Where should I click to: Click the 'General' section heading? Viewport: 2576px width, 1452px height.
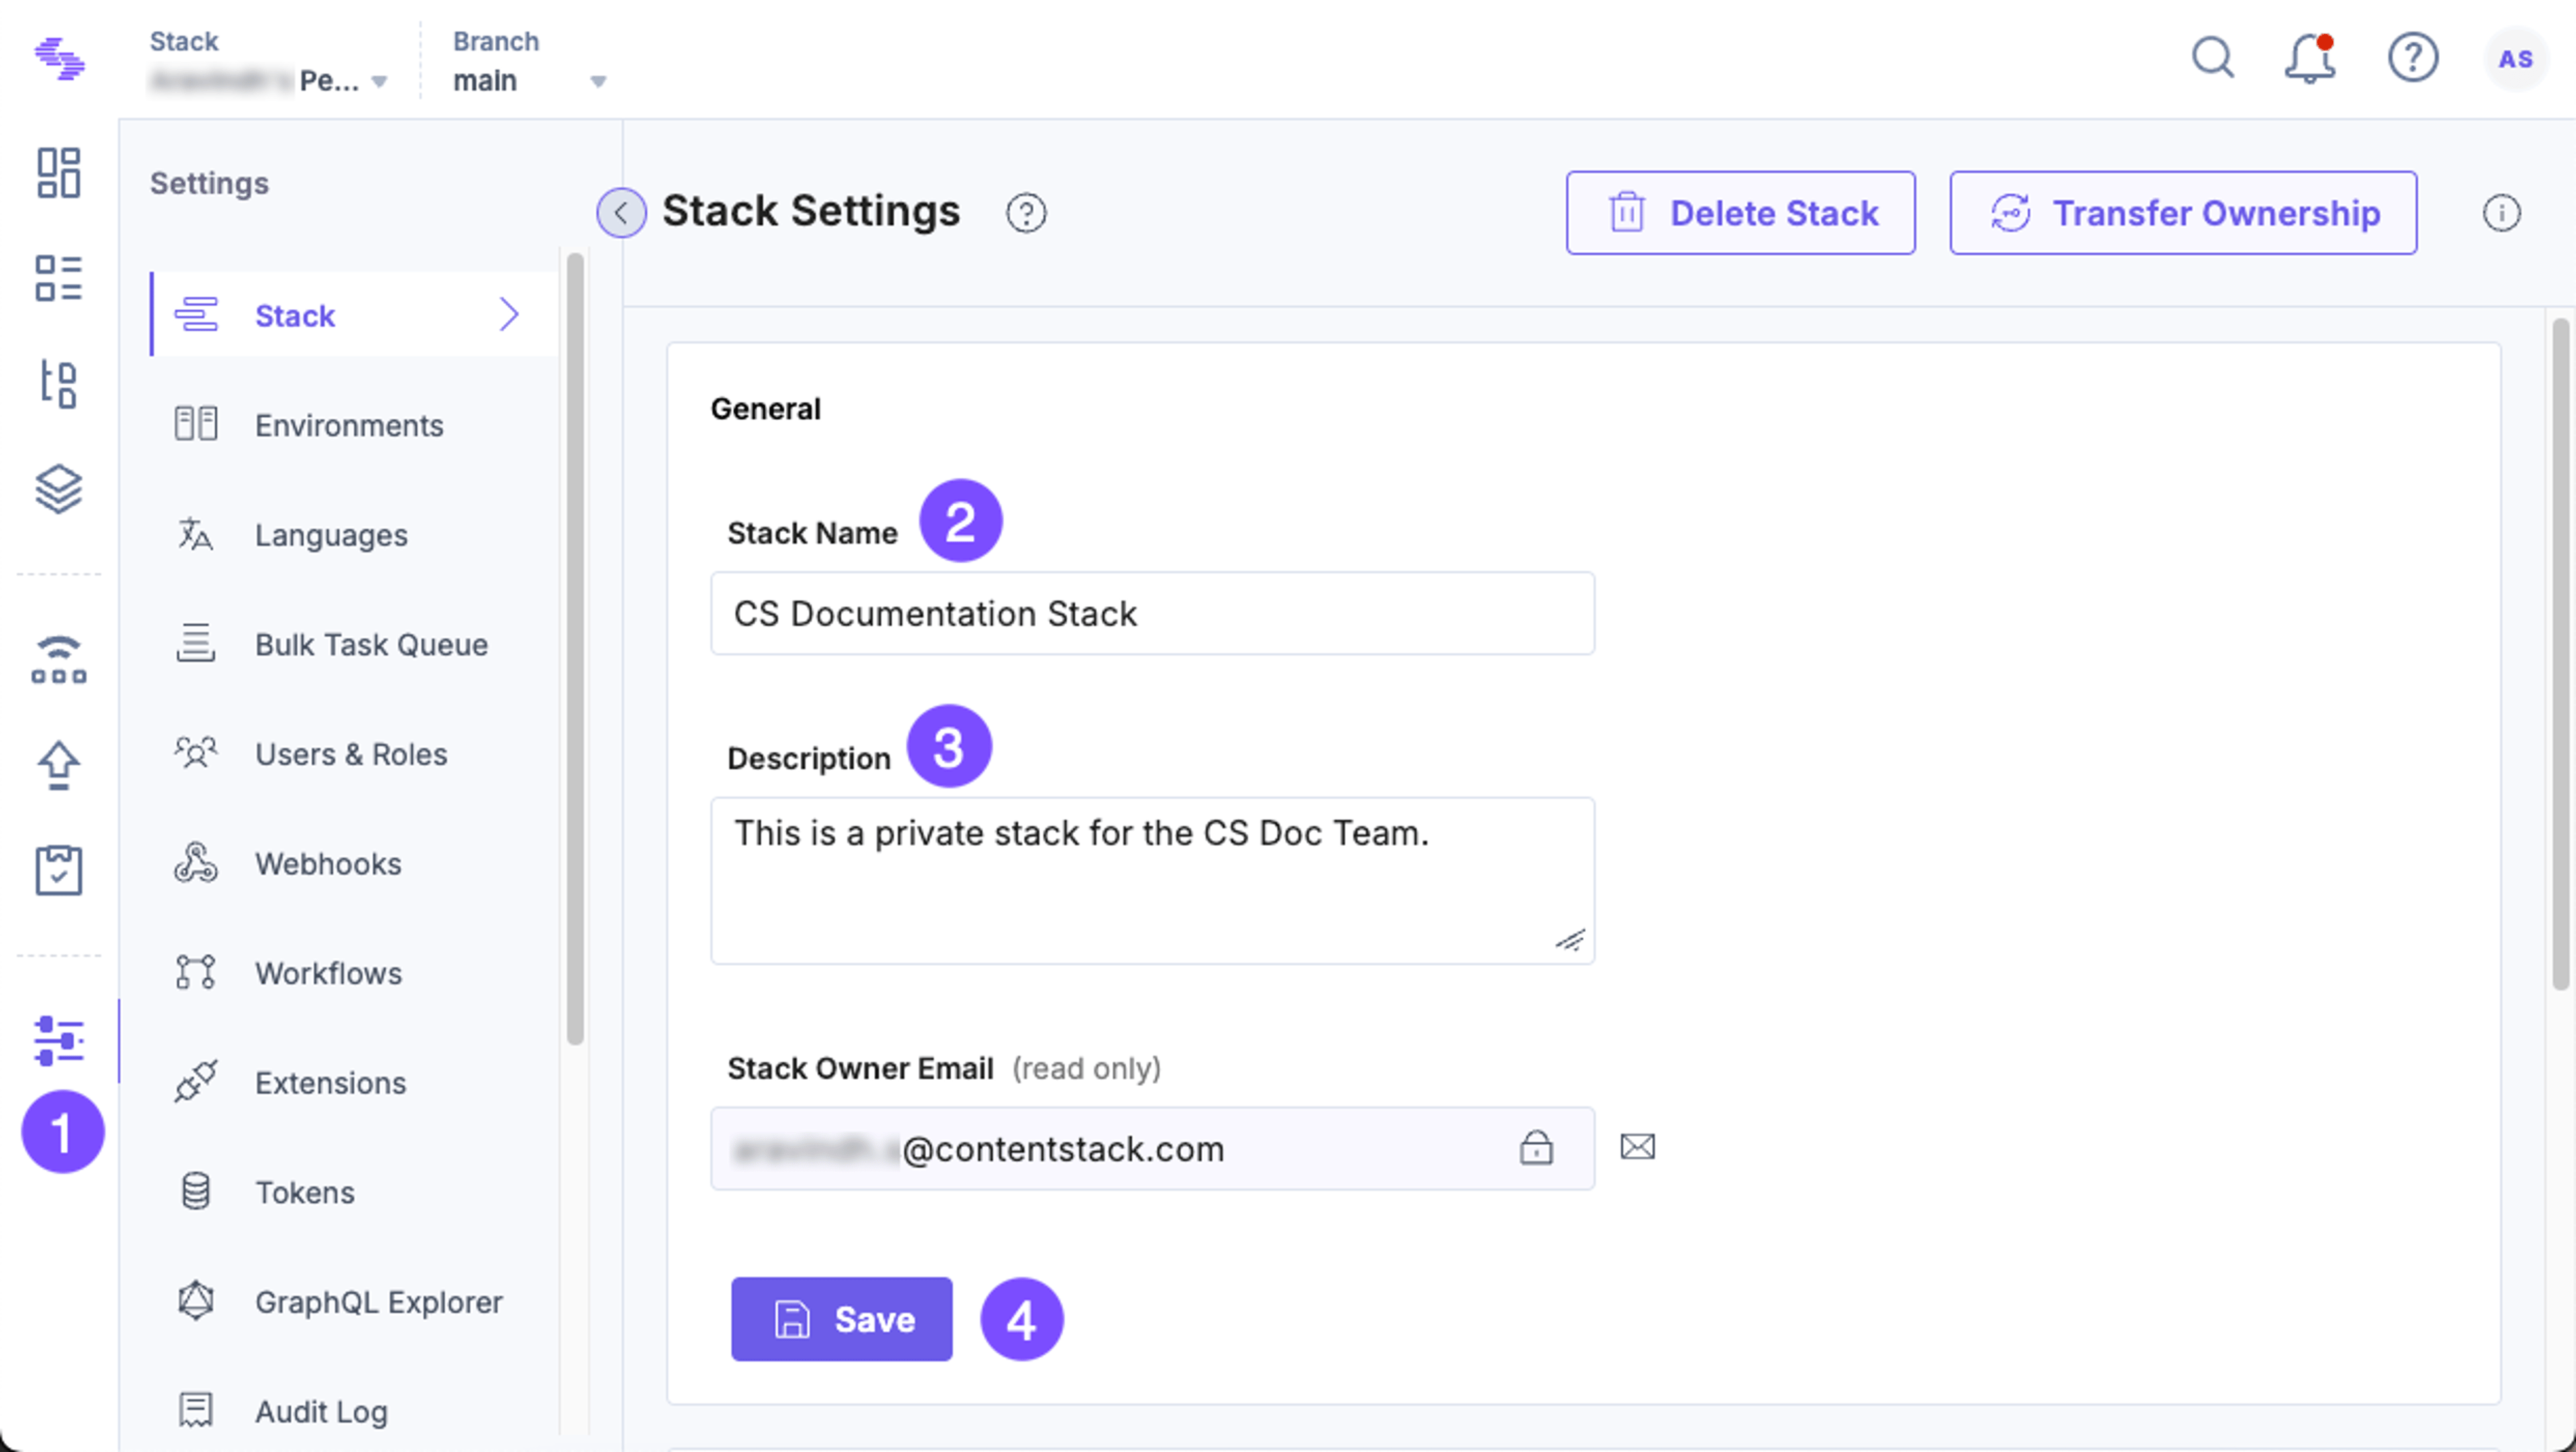pos(765,409)
